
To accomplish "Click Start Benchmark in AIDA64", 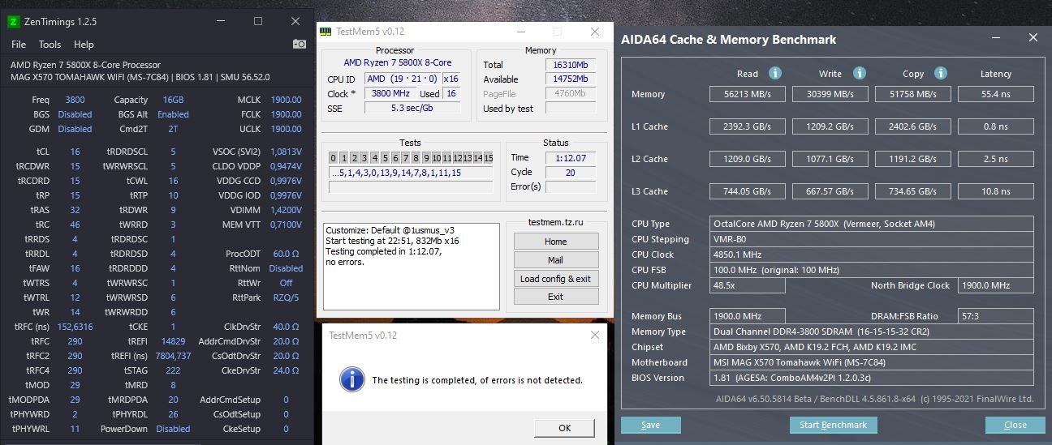I will 834,425.
